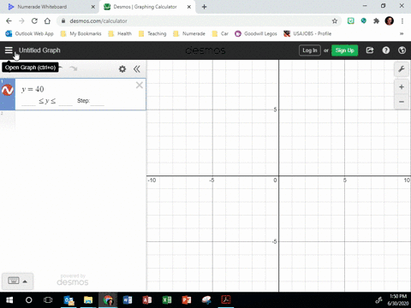This screenshot has width=411, height=308.
Task: Open My Bookmarks folder
Action: pyautogui.click(x=81, y=33)
